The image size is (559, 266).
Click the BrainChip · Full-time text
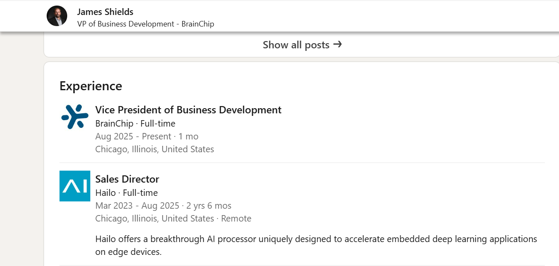(135, 124)
